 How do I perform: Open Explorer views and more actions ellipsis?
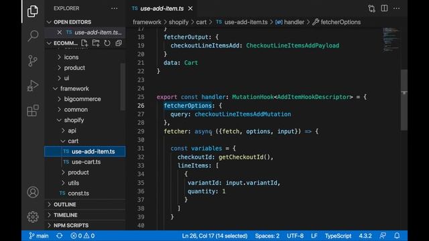click(x=115, y=9)
